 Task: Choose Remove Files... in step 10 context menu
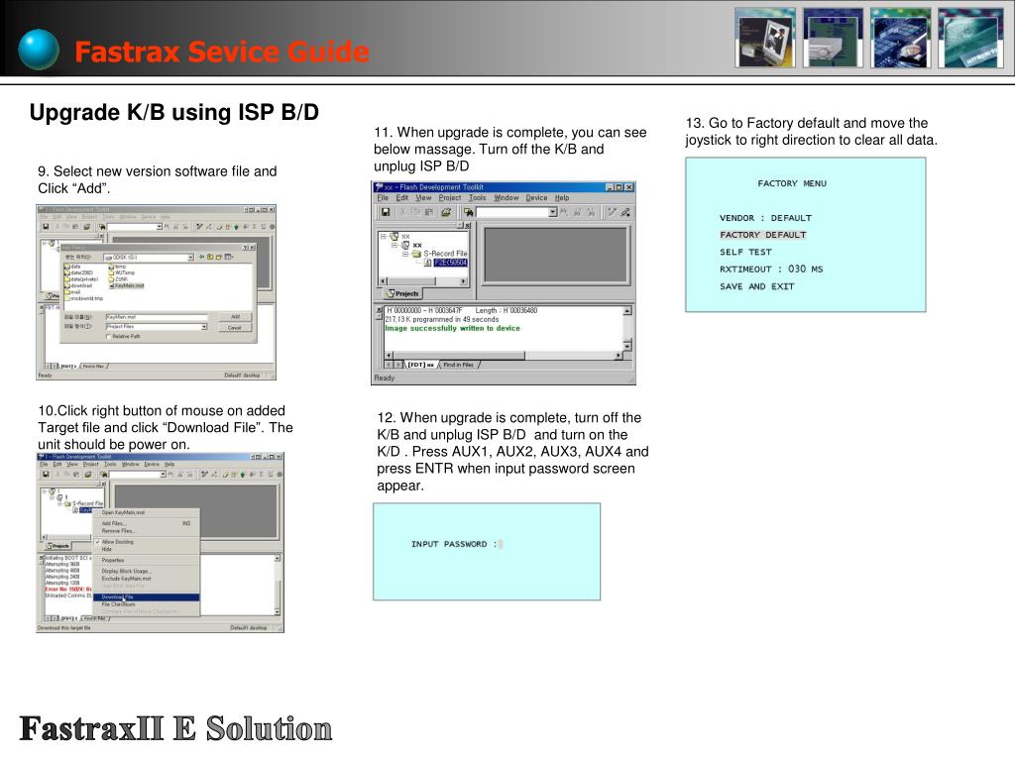coord(147,531)
